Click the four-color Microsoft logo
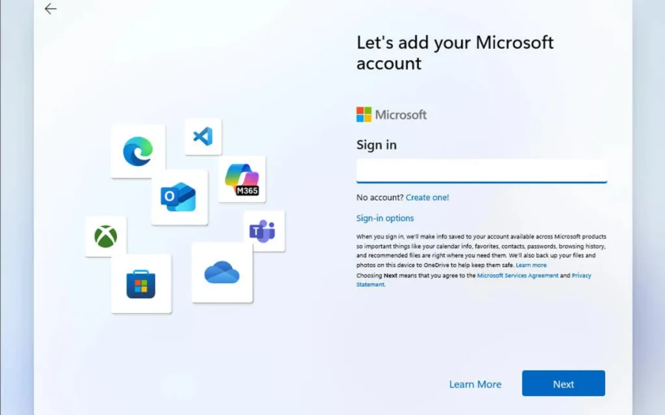The image size is (665, 415). pyautogui.click(x=363, y=114)
